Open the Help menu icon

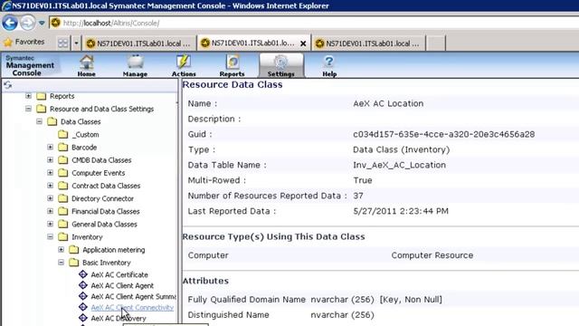coord(329,66)
